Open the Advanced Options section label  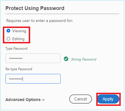click(23, 100)
